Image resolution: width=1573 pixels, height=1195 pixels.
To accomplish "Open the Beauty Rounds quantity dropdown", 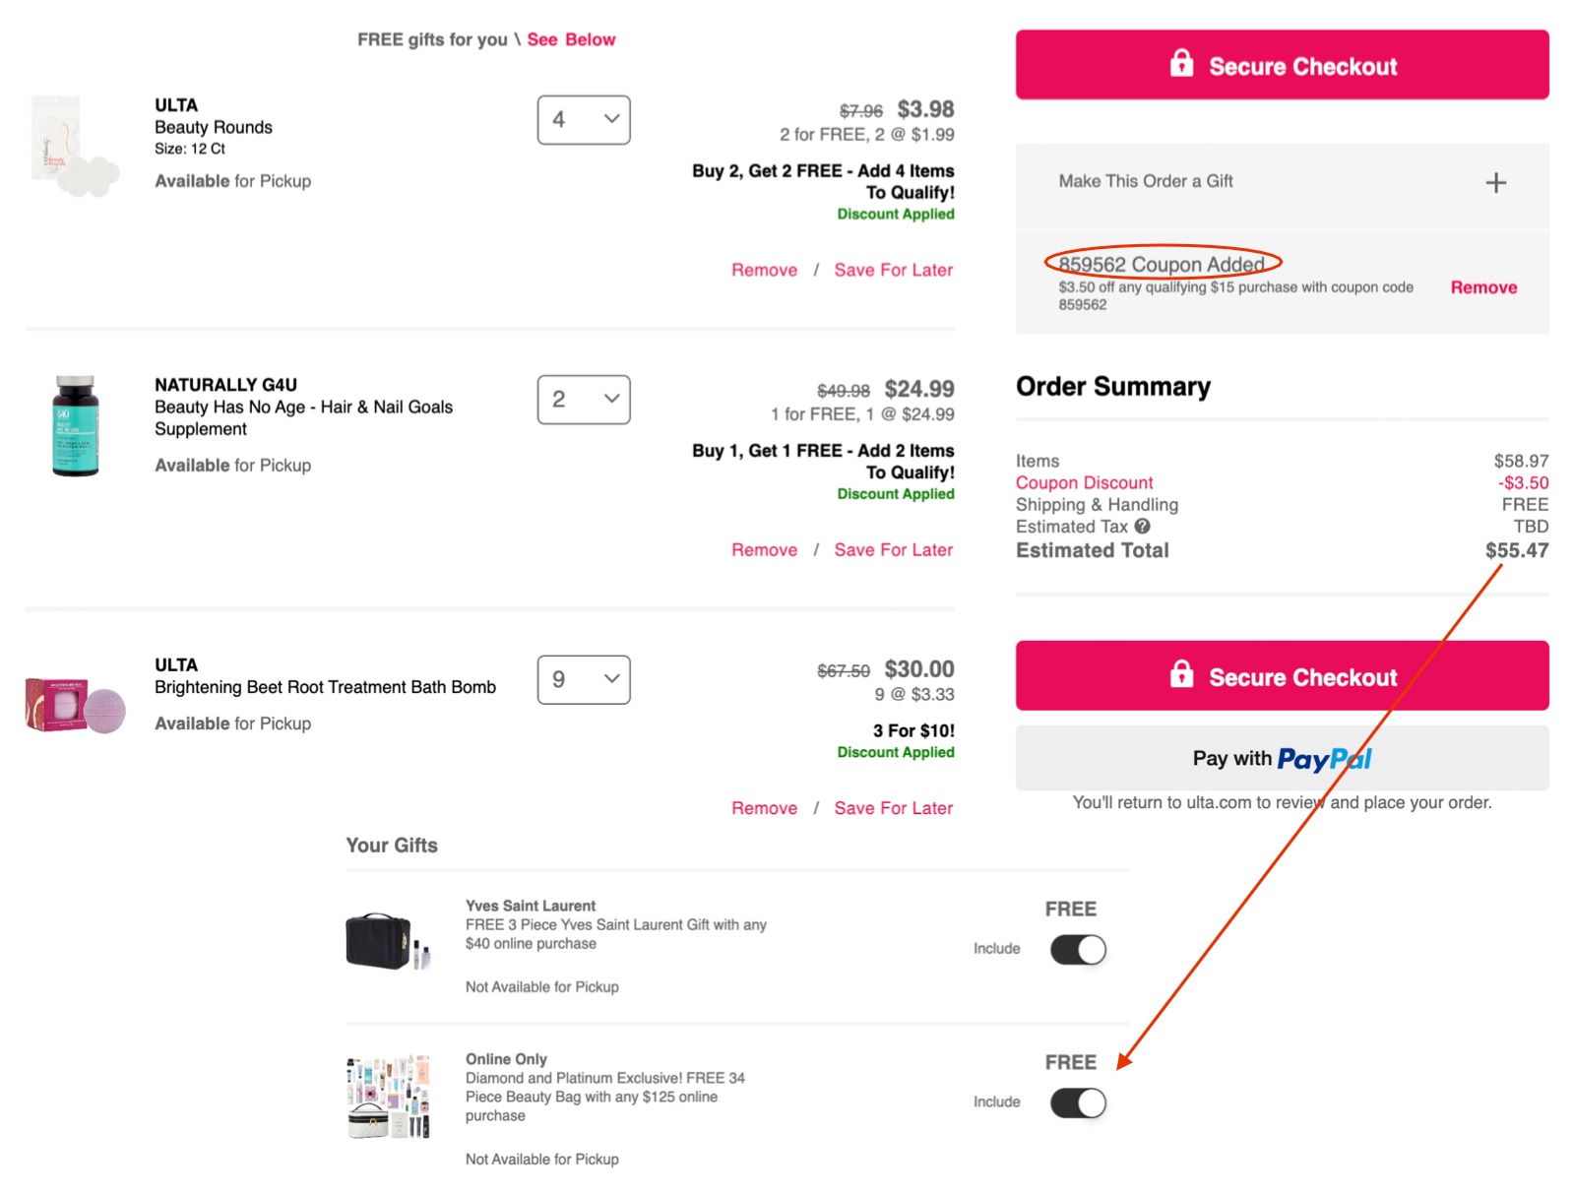I will click(584, 120).
